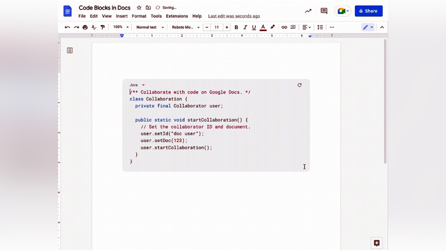
Task: Open the 100% zoom dropdown
Action: pos(121,27)
